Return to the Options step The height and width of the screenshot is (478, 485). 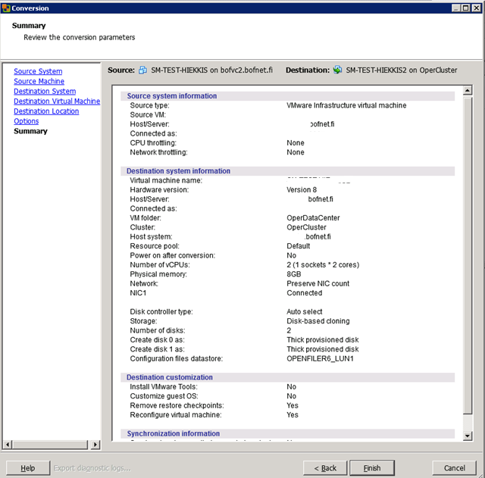coord(27,121)
